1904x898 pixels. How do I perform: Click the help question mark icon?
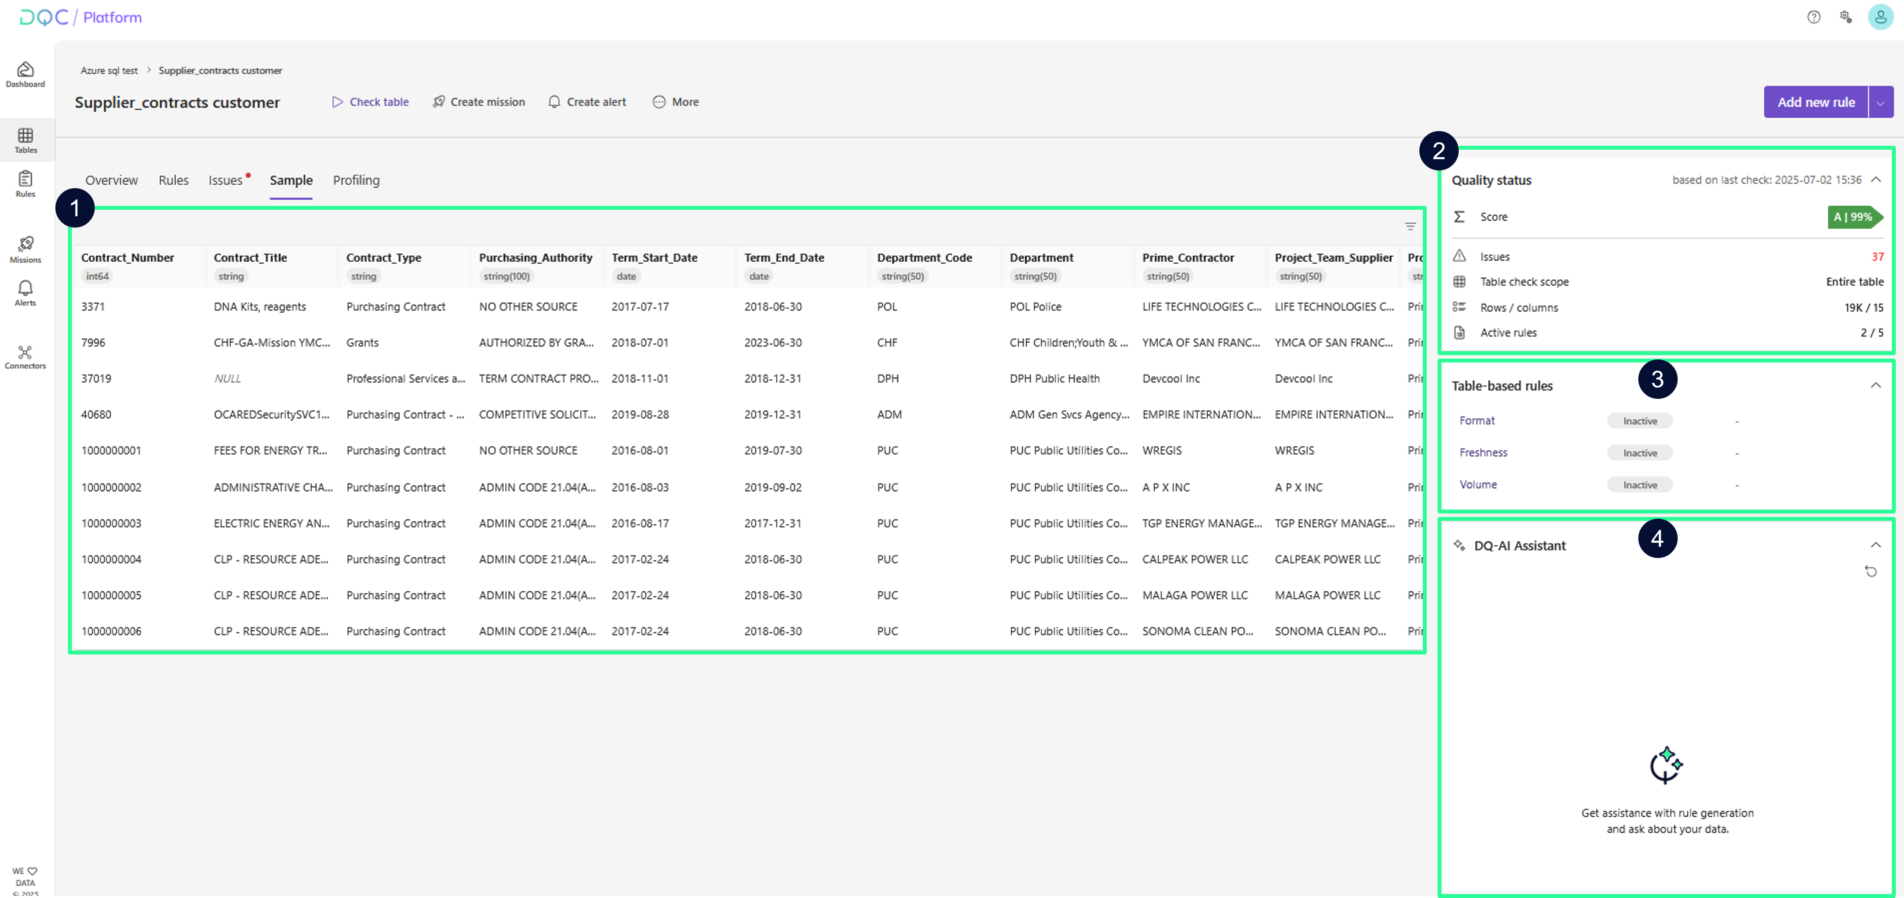tap(1813, 17)
